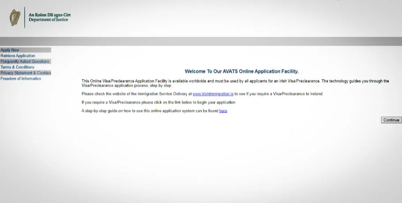Viewport: 402px width, 203px height.
Task: Go to Freedom of Information
Action: (x=21, y=79)
